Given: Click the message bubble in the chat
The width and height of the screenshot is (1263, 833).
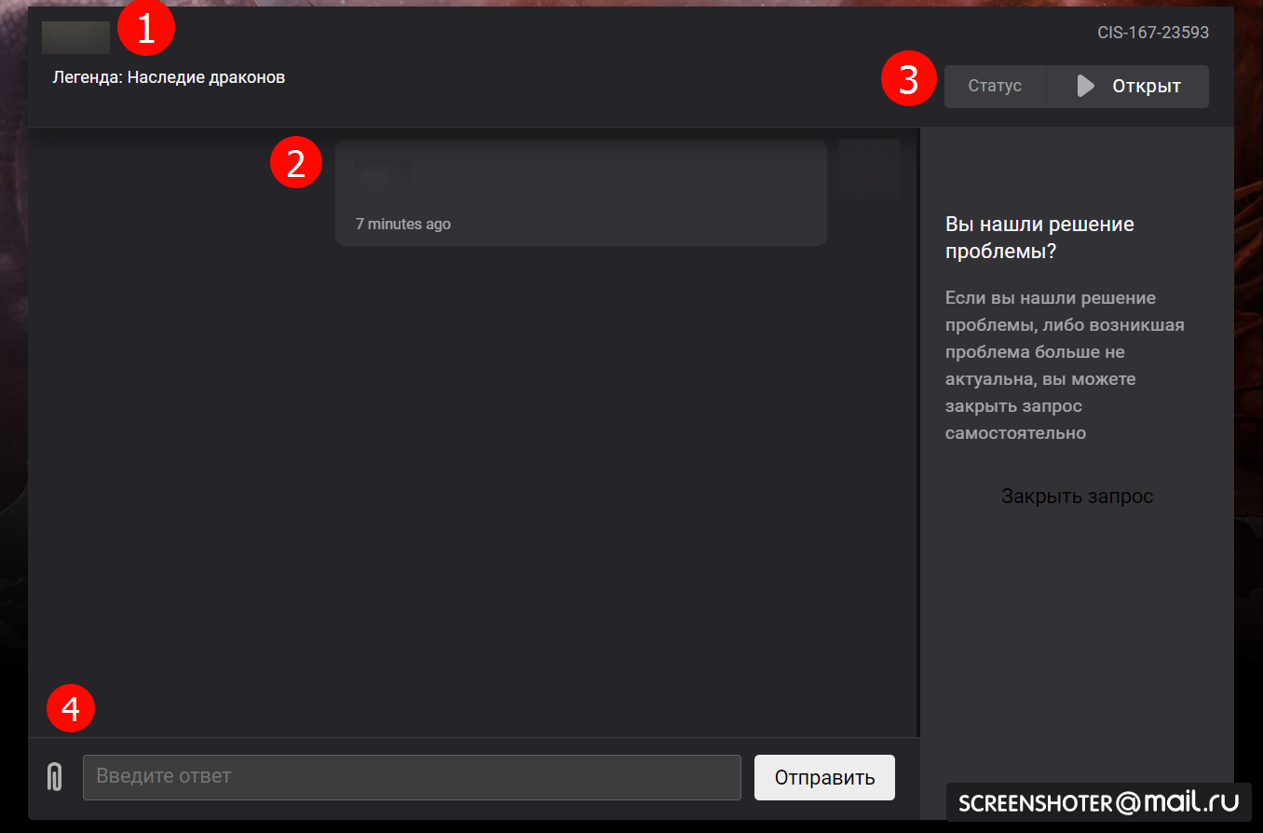Looking at the screenshot, I should click(x=581, y=193).
